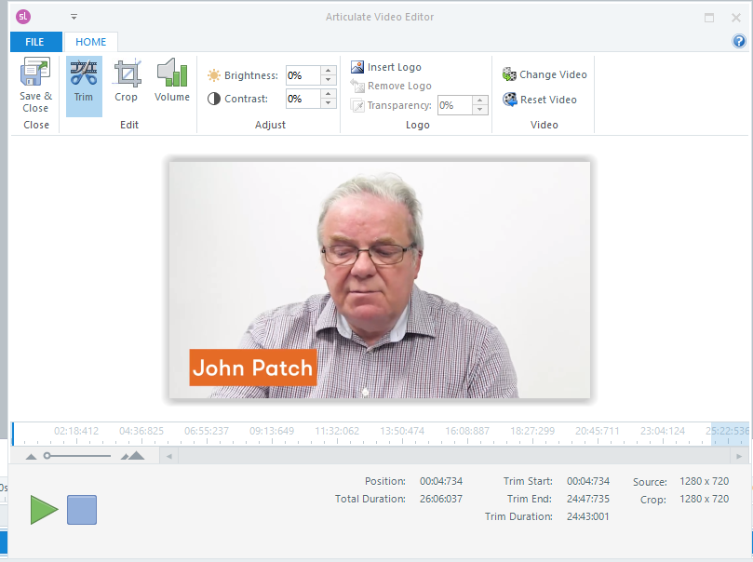The width and height of the screenshot is (753, 562).
Task: Click the timeline zoom-in mountain icon
Action: (133, 456)
